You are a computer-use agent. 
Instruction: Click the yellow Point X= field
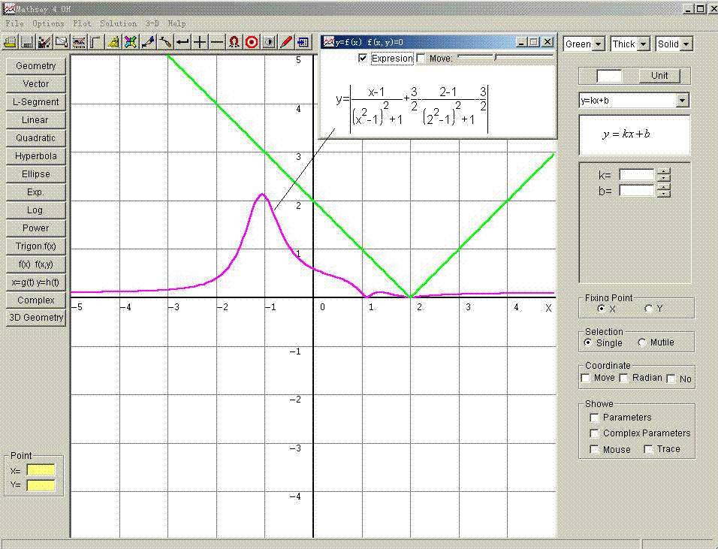[x=41, y=470]
